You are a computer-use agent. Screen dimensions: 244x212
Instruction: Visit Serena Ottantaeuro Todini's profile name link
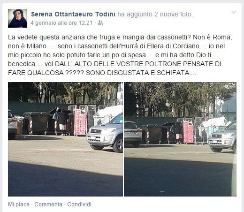click(x=73, y=14)
